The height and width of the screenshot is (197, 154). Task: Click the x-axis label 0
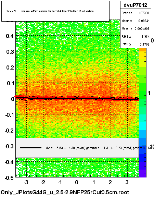[77, 182]
